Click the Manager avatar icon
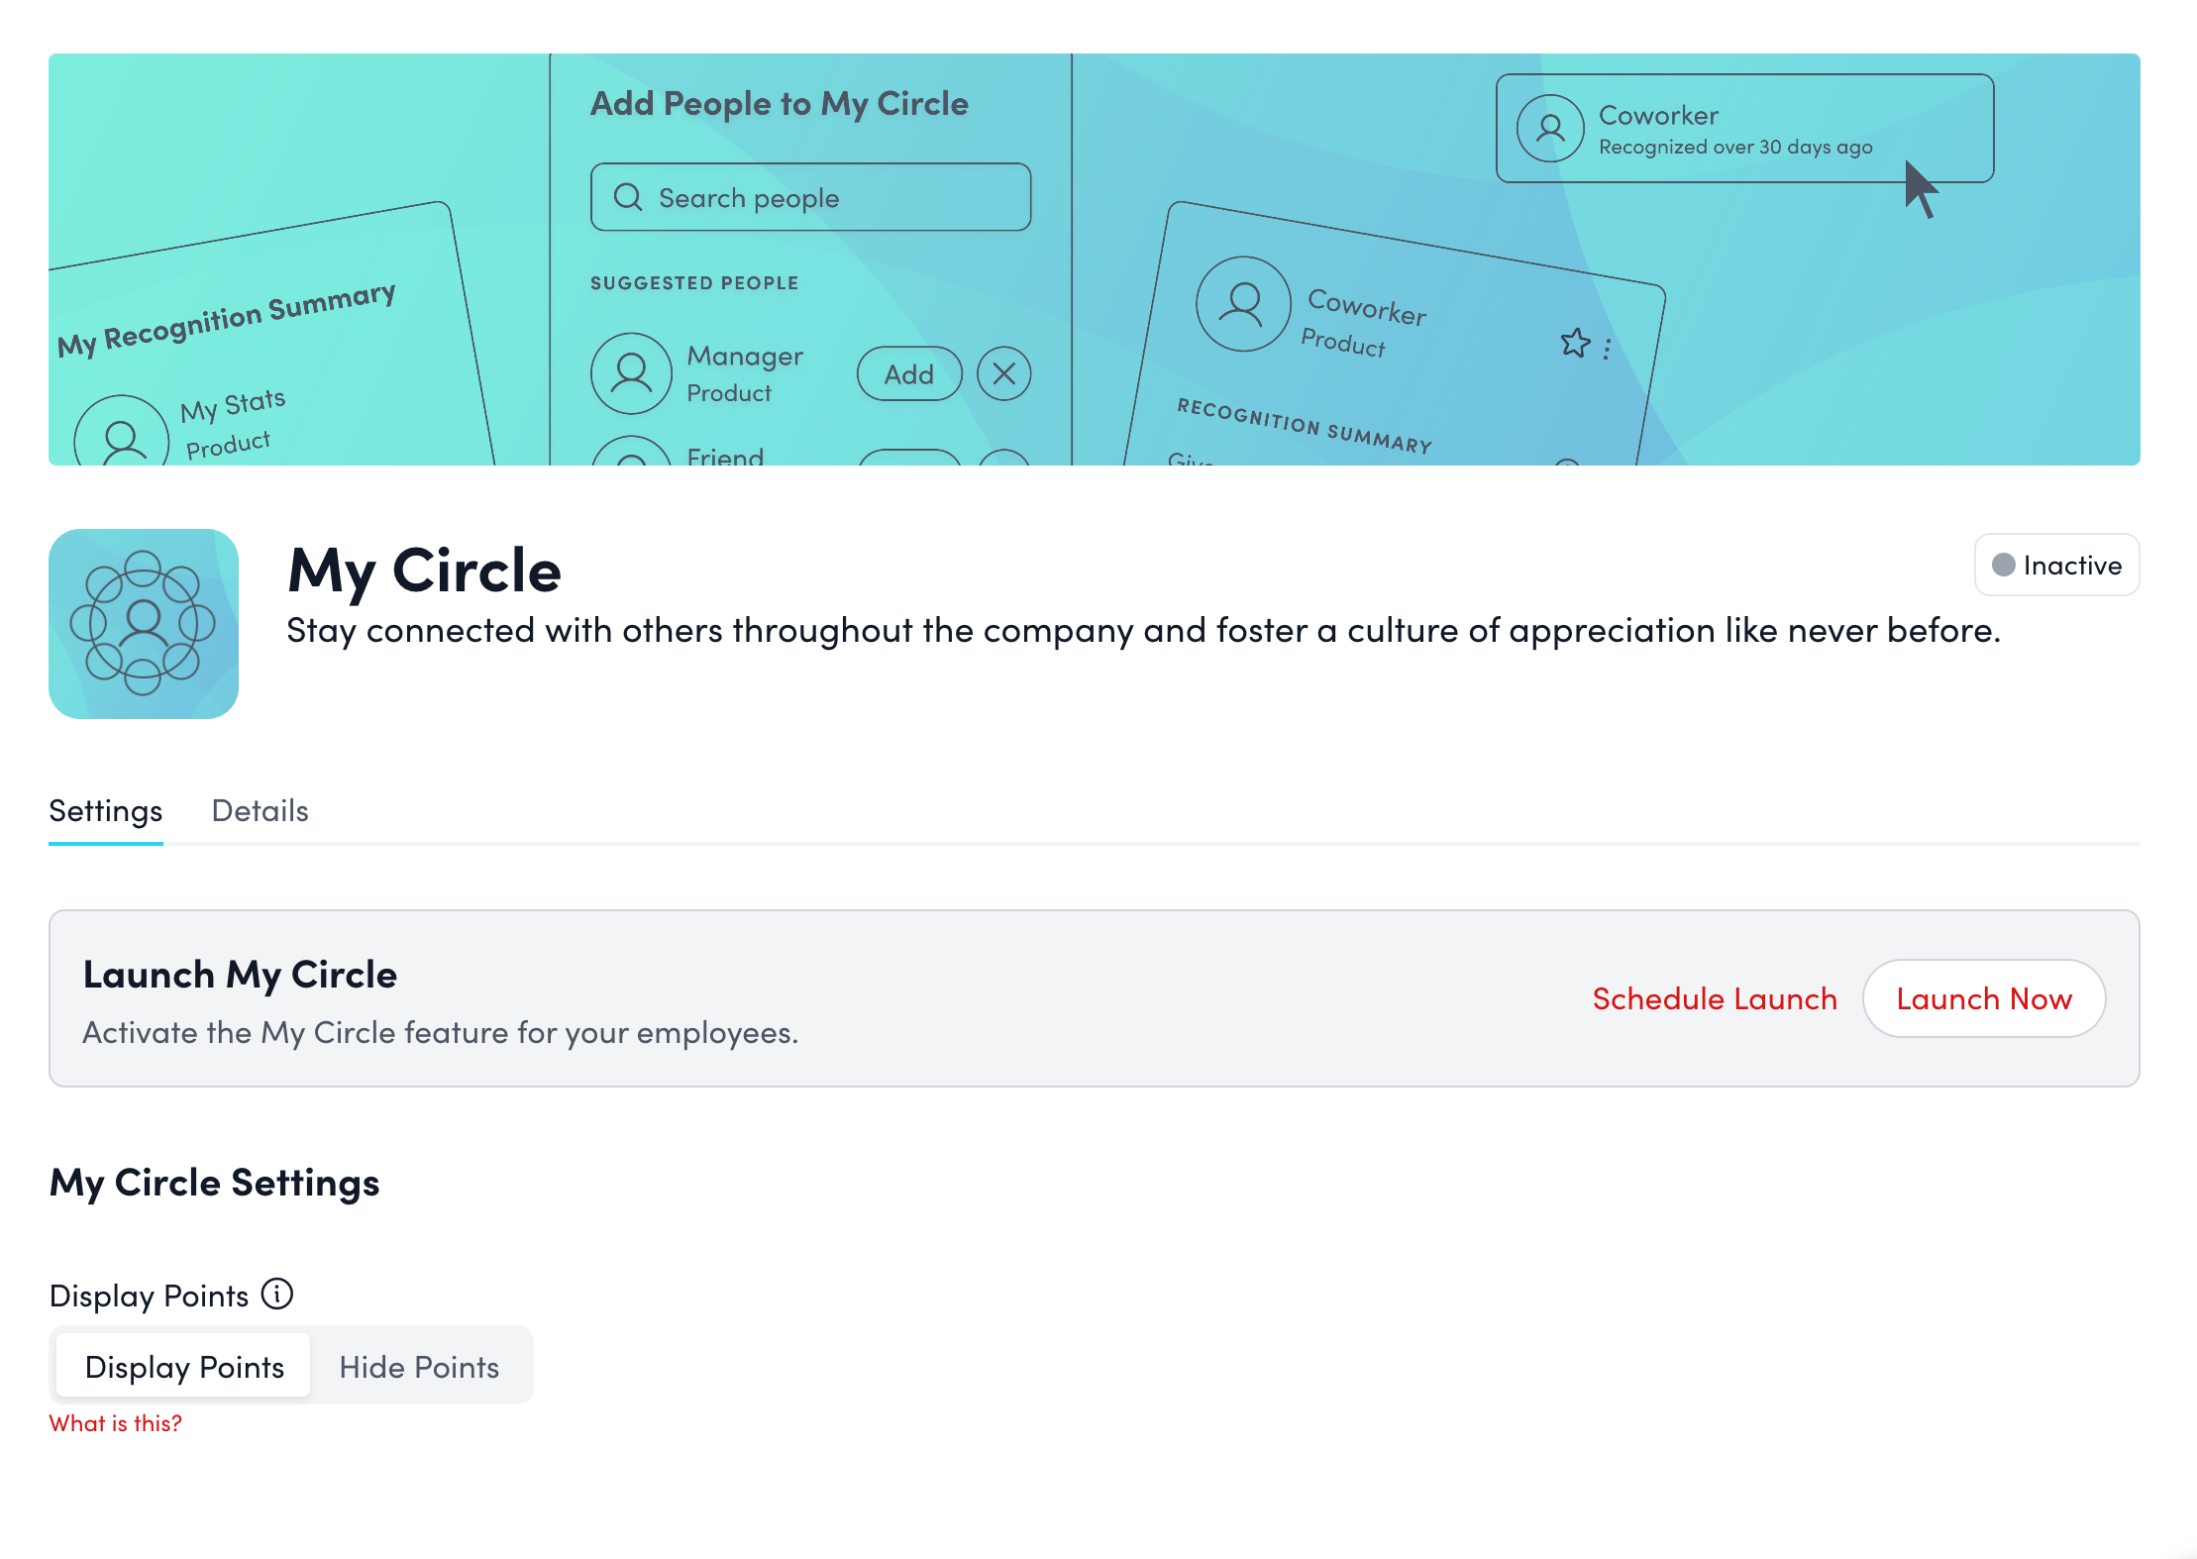This screenshot has width=2197, height=1559. coord(631,374)
